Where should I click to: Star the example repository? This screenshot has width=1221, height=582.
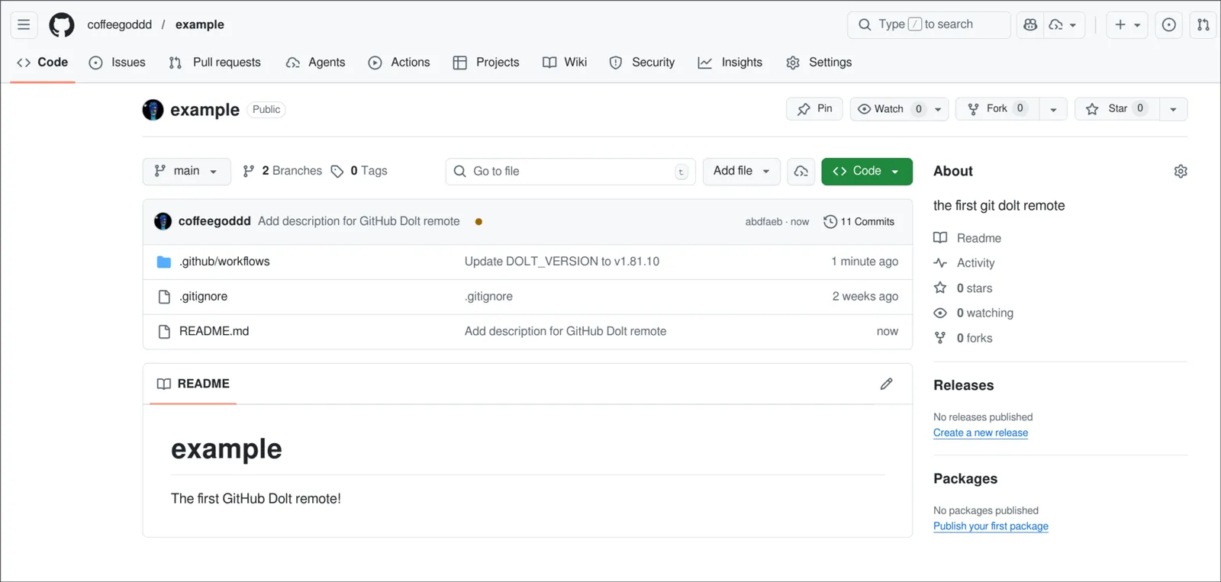[x=1117, y=109]
